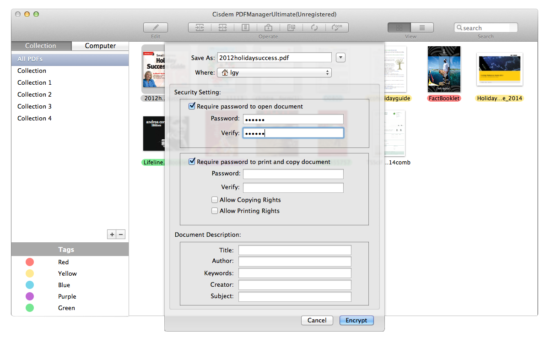Click the Cancel button
This screenshot has height=338, width=551.
[x=317, y=321]
